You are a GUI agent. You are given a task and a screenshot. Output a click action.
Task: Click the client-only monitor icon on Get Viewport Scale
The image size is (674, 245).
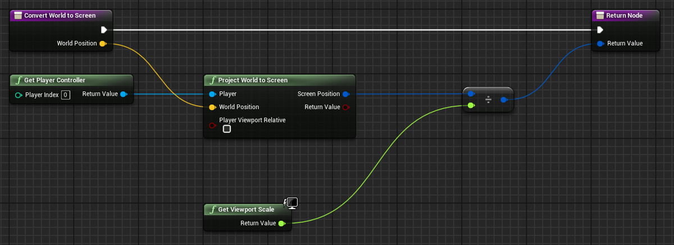[292, 203]
